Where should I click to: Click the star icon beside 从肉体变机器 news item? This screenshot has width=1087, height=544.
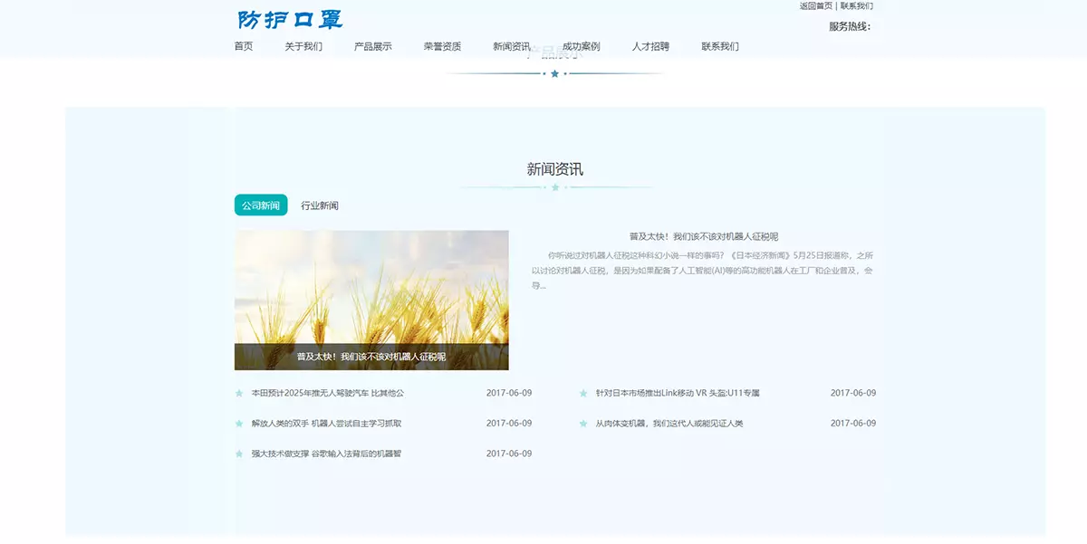585,422
